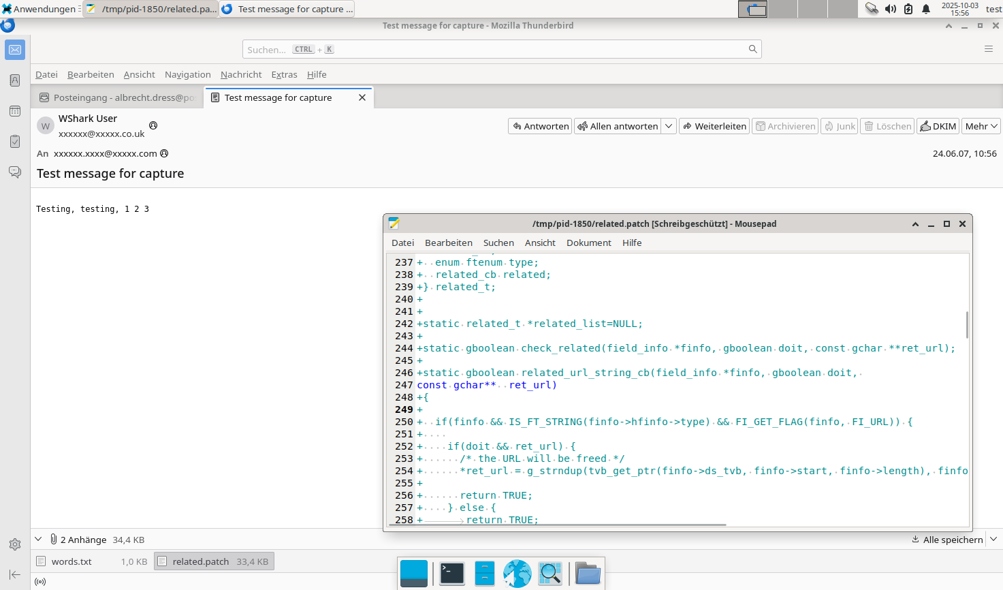The image size is (1003, 590).
Task: Select the words.txt attachment
Action: [x=71, y=561]
